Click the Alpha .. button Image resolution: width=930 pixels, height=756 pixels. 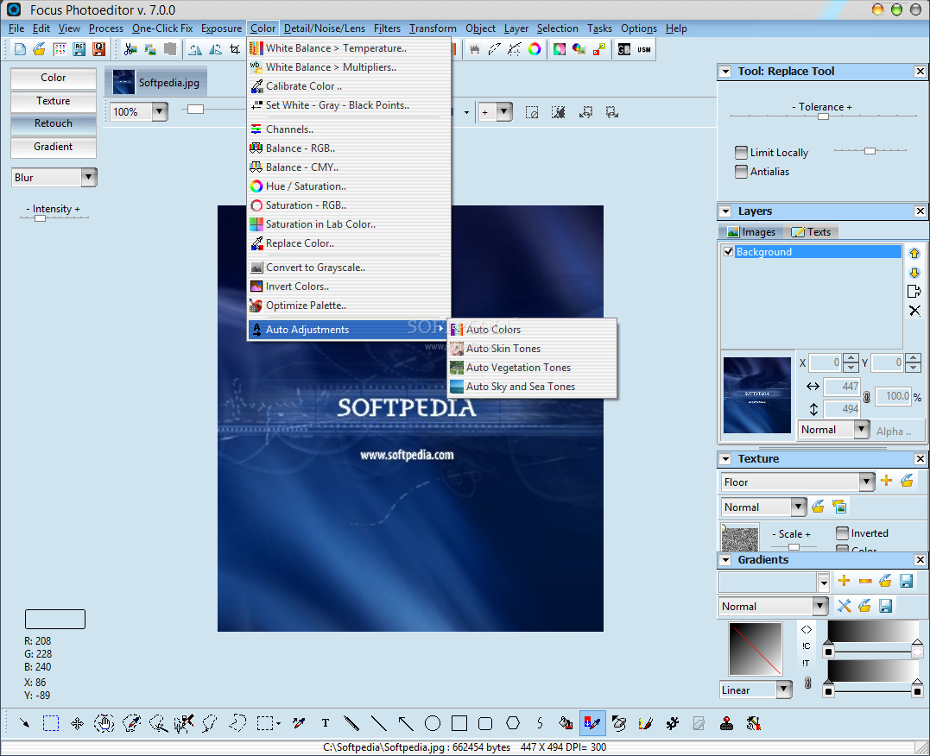pos(893,431)
